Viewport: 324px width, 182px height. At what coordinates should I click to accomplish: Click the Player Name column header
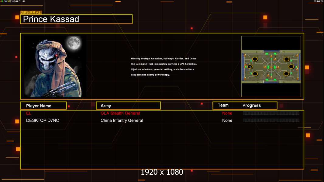point(43,106)
